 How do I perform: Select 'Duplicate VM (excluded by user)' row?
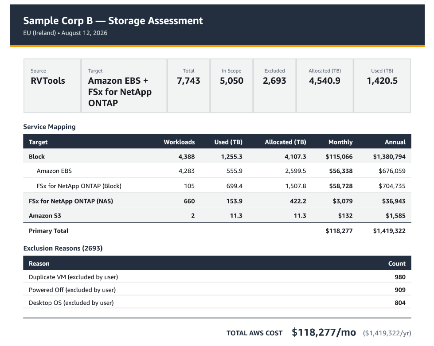click(217, 277)
